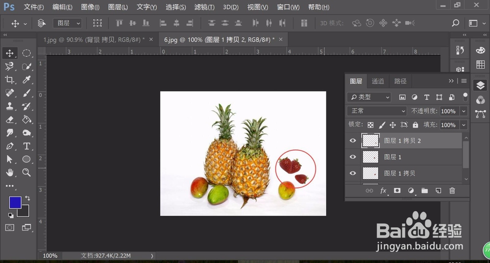Select the Zoom tool
Screen dimensions: 490x263
[26, 172]
